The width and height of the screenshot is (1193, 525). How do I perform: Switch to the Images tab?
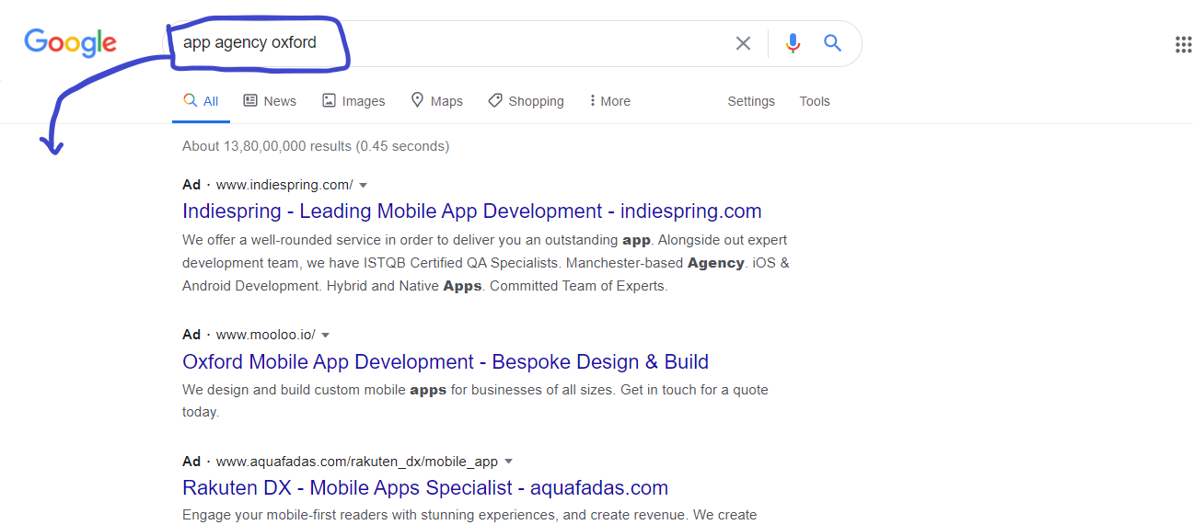(353, 101)
